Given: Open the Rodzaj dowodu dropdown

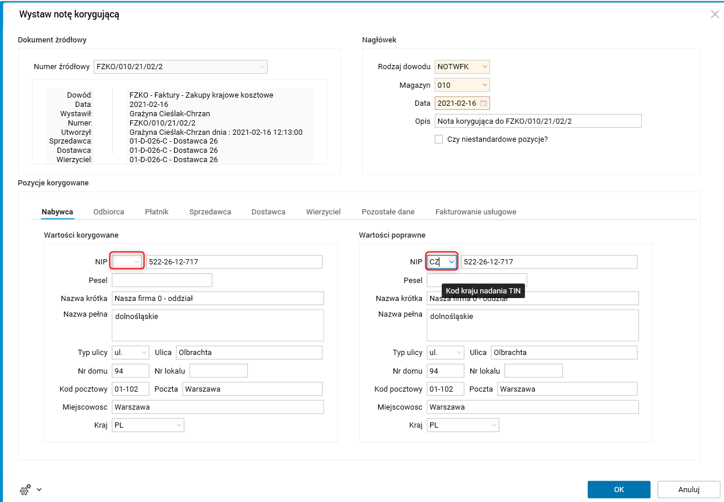Looking at the screenshot, I should point(485,67).
